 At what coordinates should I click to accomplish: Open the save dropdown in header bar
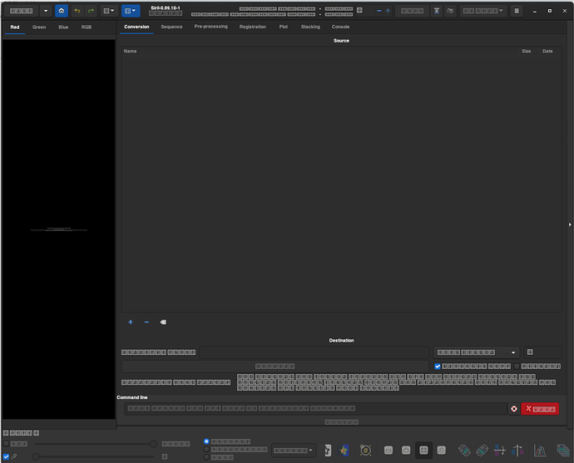coord(482,11)
